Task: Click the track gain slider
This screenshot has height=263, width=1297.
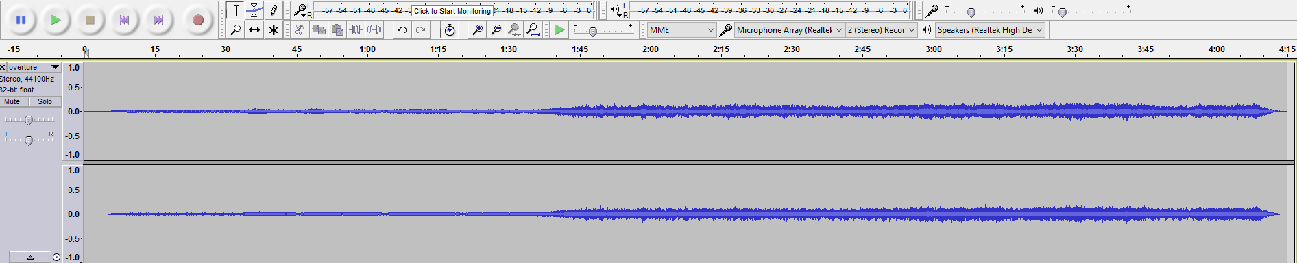Action: (29, 120)
